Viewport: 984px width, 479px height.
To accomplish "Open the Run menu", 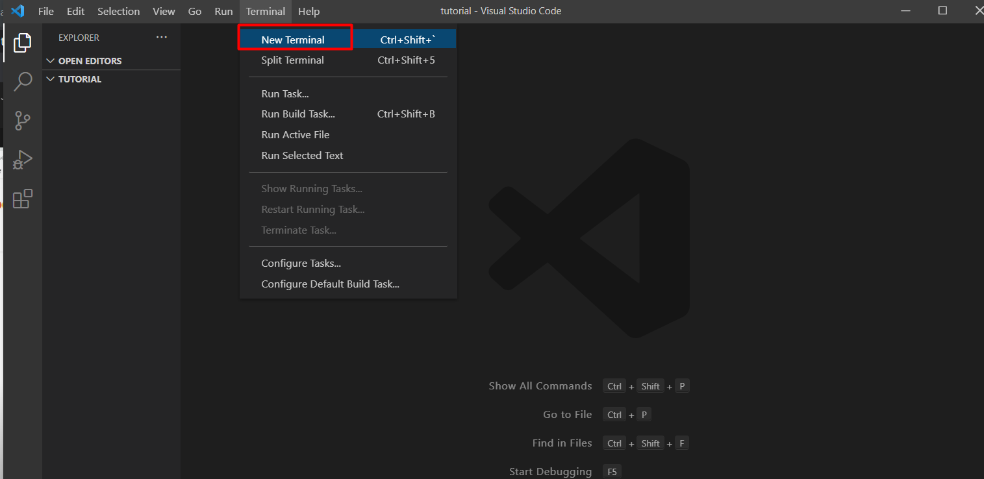I will pos(223,11).
